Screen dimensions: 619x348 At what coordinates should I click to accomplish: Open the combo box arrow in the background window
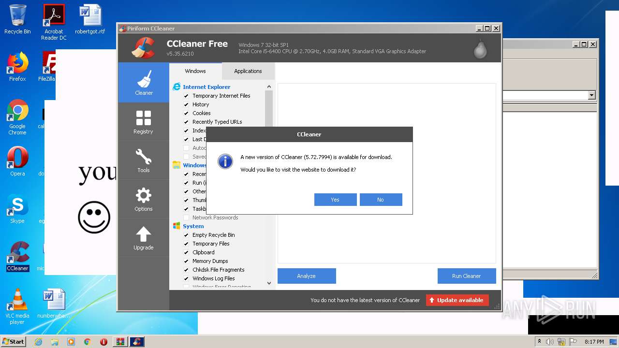pyautogui.click(x=591, y=95)
